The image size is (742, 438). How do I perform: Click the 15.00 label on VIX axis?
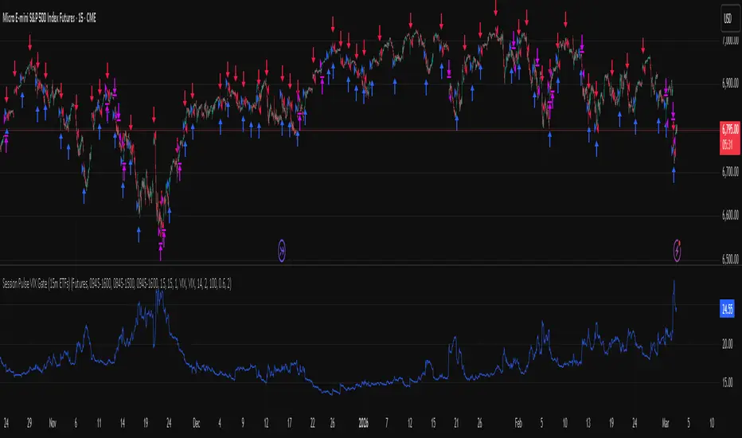pyautogui.click(x=728, y=382)
